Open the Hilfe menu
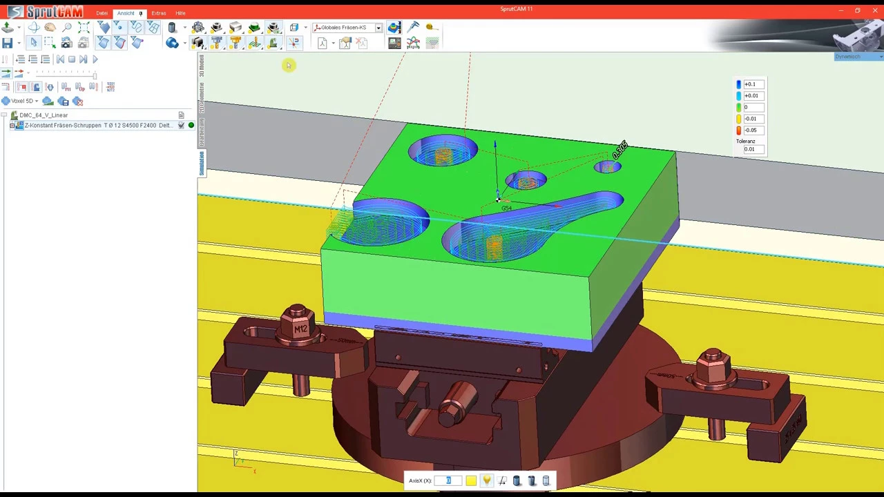Image resolution: width=884 pixels, height=497 pixels. coord(180,13)
